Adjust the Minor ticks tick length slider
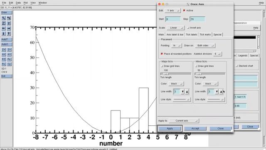The width and height of the screenshot is (266, 150). click(210, 74)
